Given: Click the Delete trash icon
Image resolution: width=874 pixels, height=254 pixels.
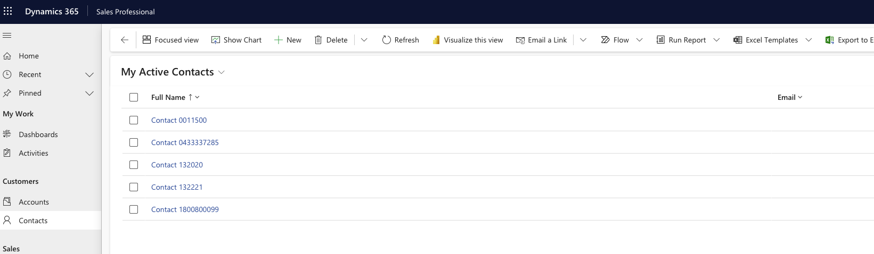Looking at the screenshot, I should coord(318,40).
